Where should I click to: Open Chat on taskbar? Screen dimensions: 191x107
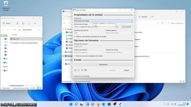coord(93,104)
